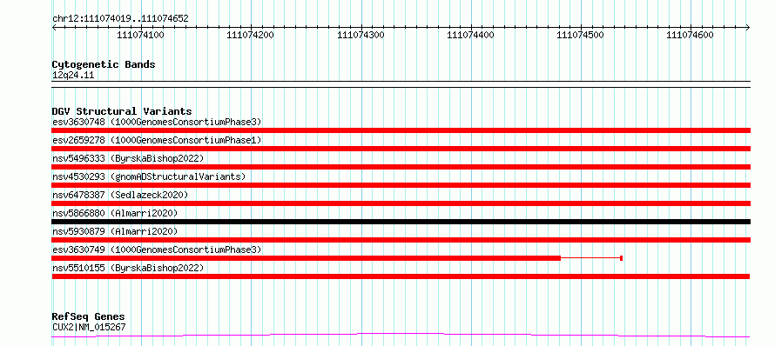The height and width of the screenshot is (346, 775).
Task: Click ruler position 111074200
Action: [251, 35]
